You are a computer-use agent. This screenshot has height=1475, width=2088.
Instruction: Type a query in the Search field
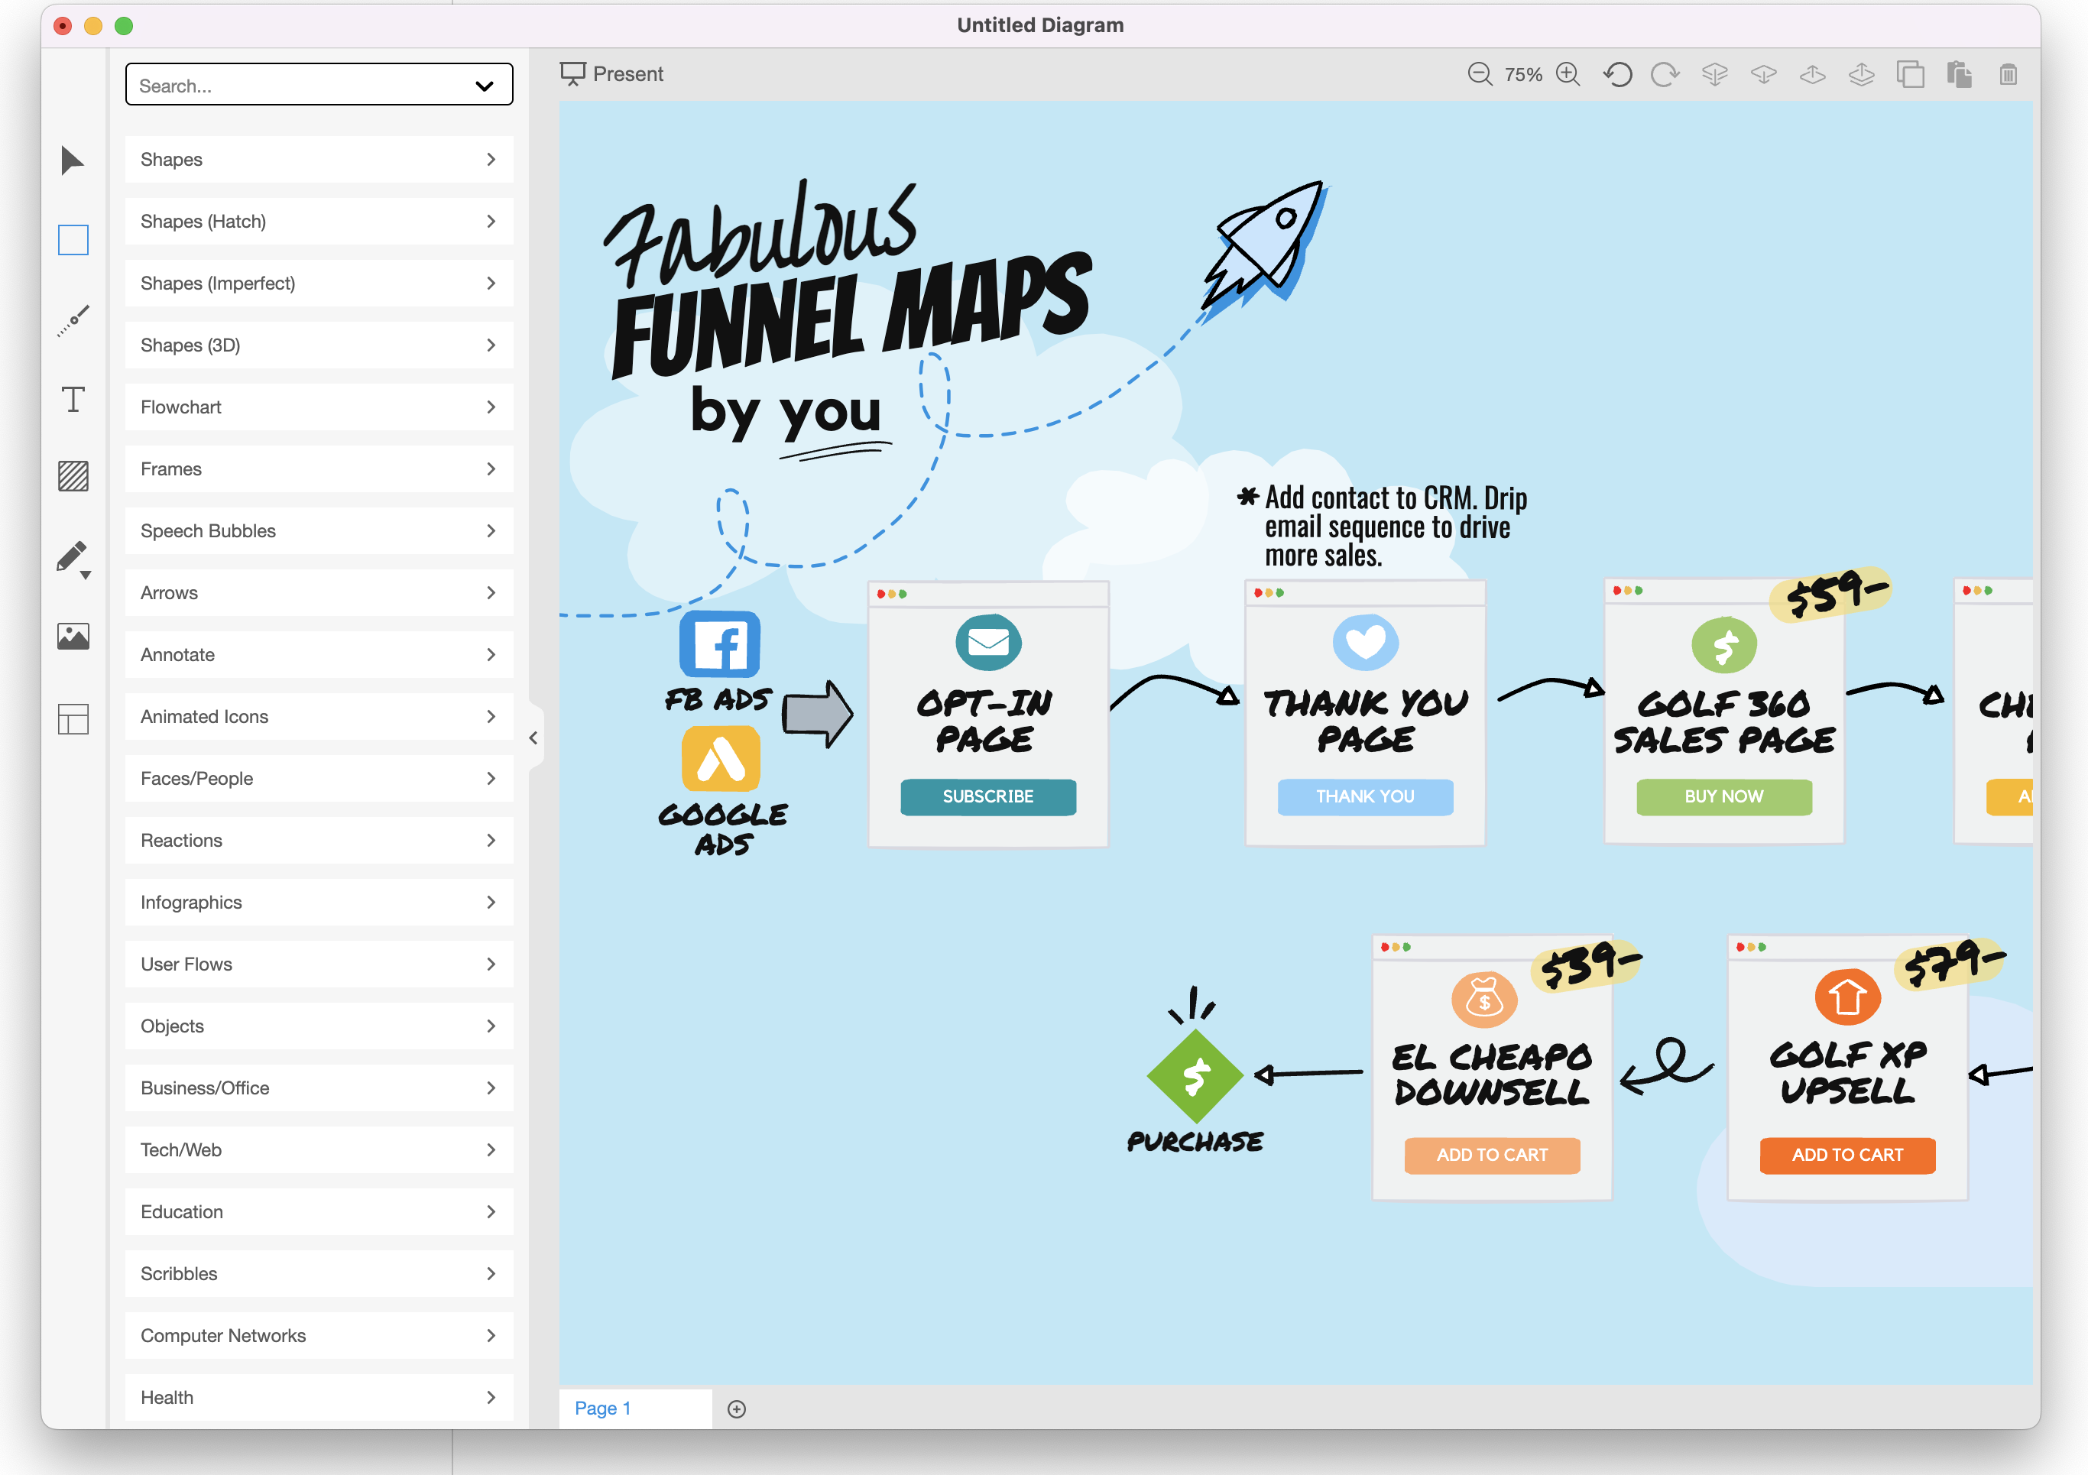point(273,85)
